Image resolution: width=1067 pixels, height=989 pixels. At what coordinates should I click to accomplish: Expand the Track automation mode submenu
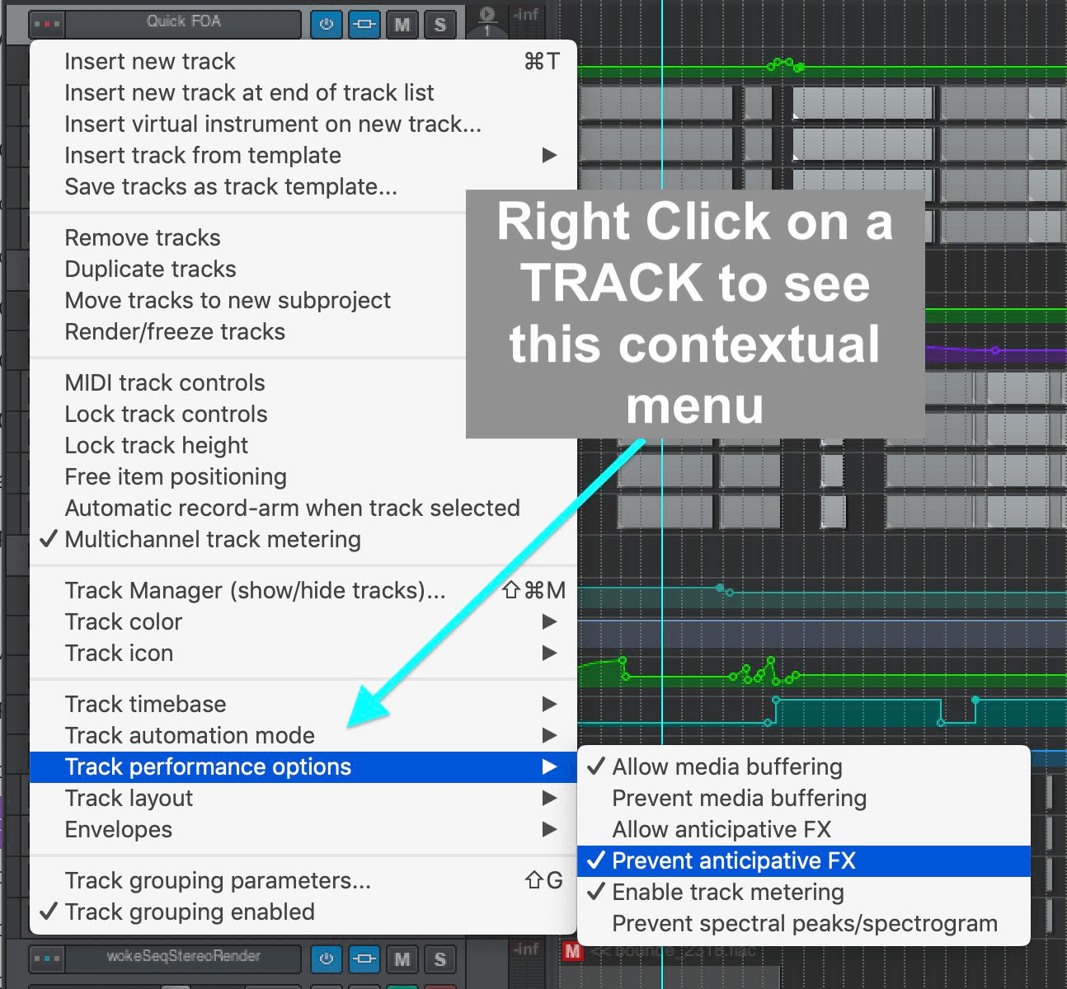(303, 735)
